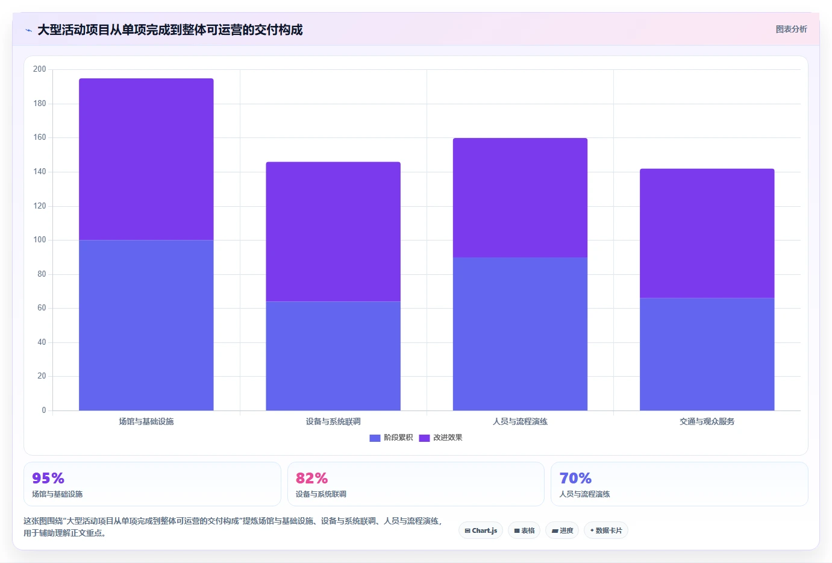Click the 交通与观众服务 x-axis label
This screenshot has height=563, width=832.
pos(707,421)
